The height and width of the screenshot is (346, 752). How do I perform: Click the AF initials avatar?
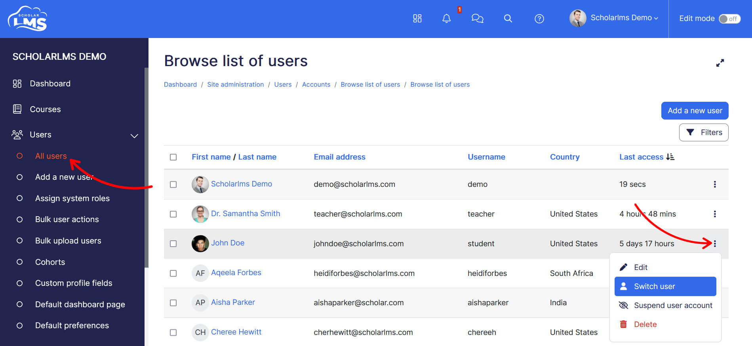(200, 273)
